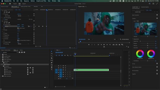Create ellipse mask under Transform effect

click(4, 23)
